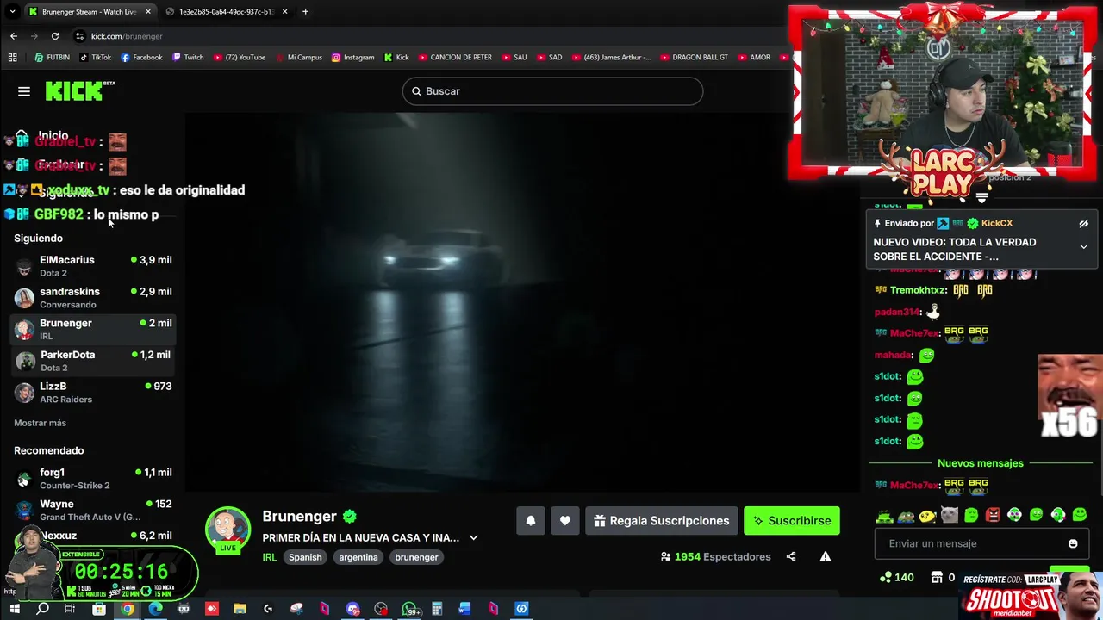Click Regala Suscripciones button
This screenshot has width=1103, height=620.
[x=662, y=520]
